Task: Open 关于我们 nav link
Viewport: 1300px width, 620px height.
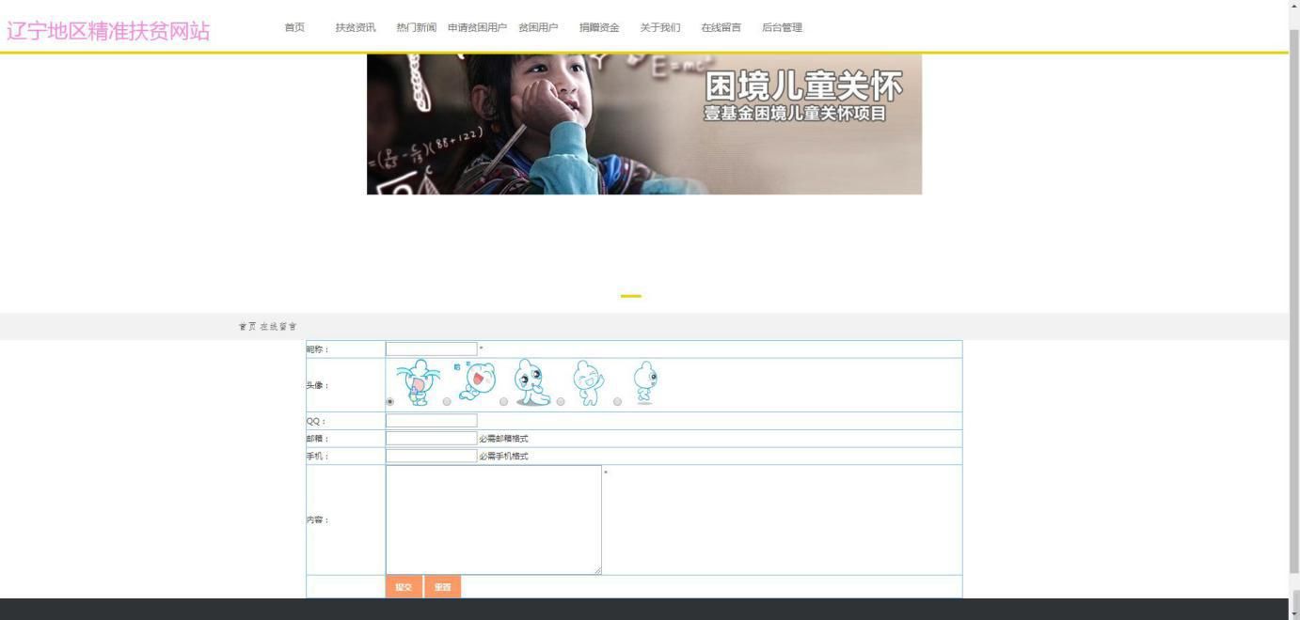Action: click(x=660, y=27)
